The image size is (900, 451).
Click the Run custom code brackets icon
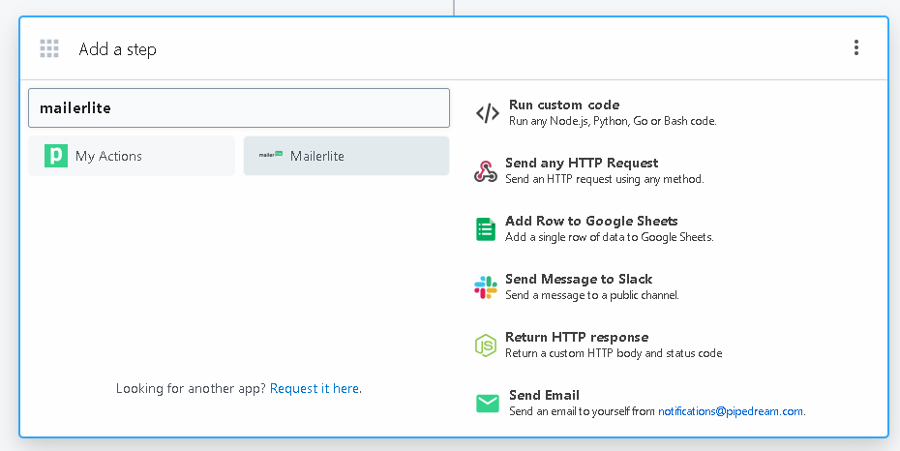[488, 113]
